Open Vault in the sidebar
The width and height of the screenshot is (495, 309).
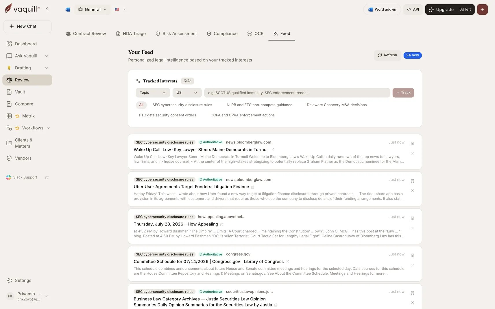pyautogui.click(x=27, y=92)
